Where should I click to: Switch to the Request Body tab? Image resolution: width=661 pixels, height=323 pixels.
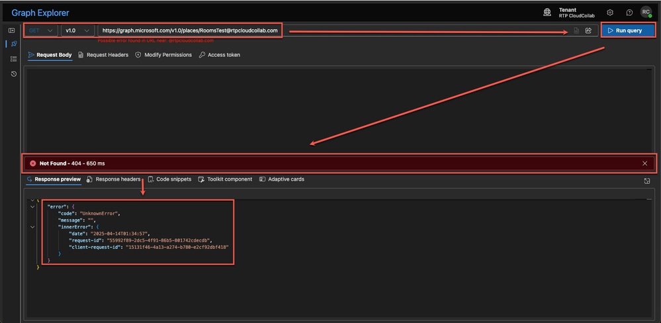[50, 55]
